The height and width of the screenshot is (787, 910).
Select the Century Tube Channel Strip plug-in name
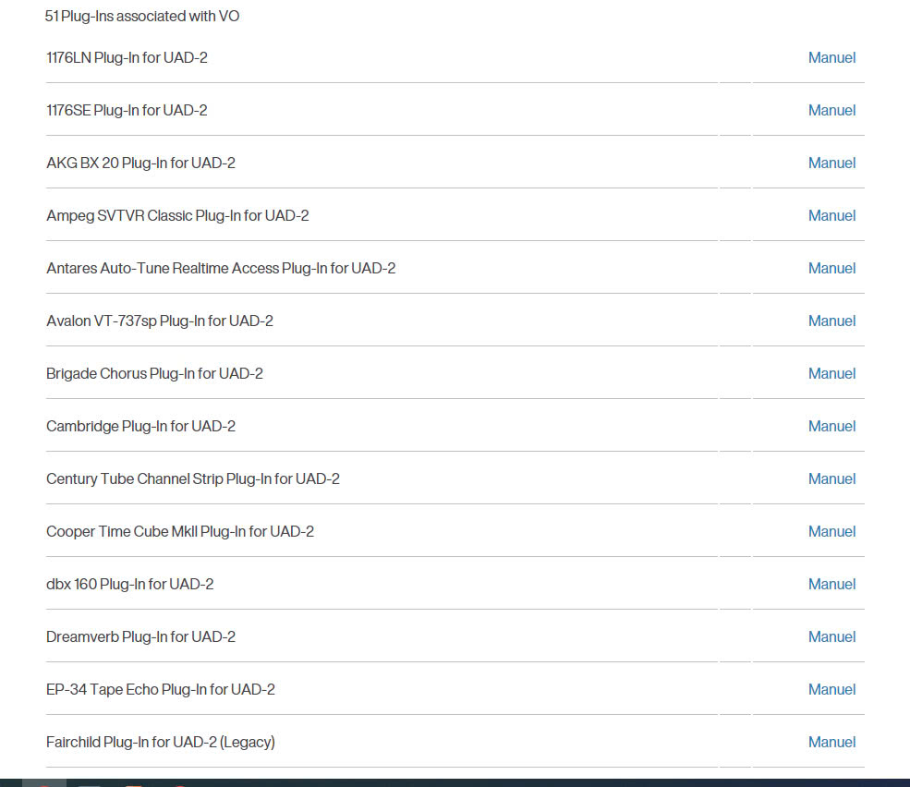(193, 478)
